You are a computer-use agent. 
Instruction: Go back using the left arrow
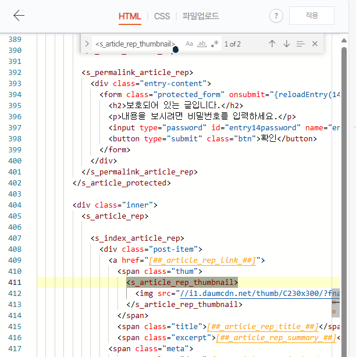(x=19, y=16)
